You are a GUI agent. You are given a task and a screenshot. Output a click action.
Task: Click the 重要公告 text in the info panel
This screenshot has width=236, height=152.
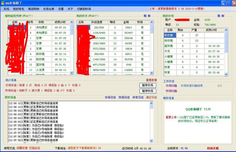(x=172, y=117)
